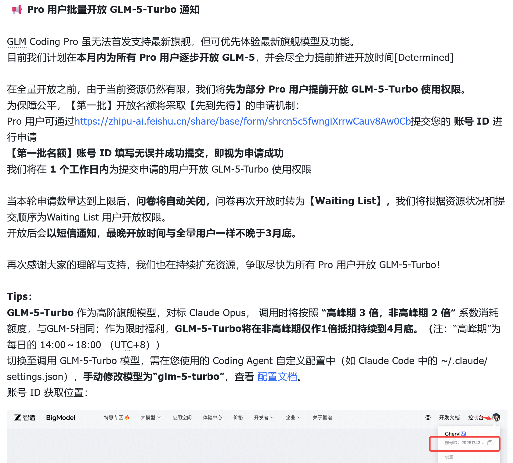513x463 pixels.
Task: Click the bold text '高峰期 3 倍，非高峰期 2 倍'
Action: tap(388, 313)
